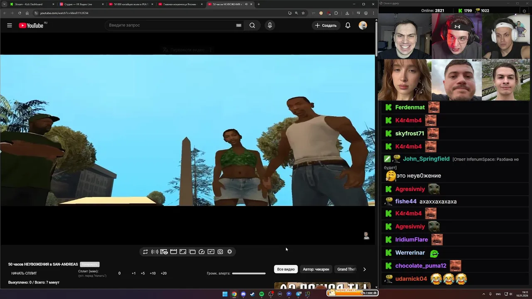The width and height of the screenshot is (532, 299).
Task: Click username skyfrost71 in chat
Action: click(x=409, y=133)
